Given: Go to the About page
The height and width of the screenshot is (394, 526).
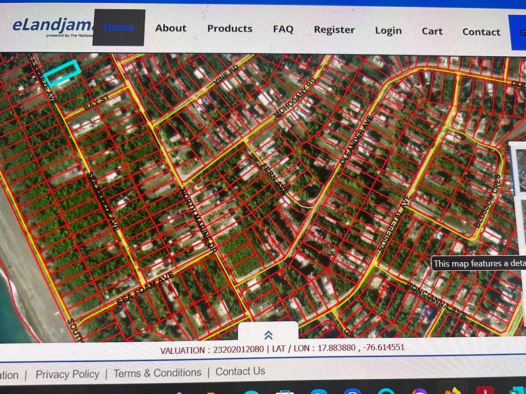Looking at the screenshot, I should pos(171,28).
